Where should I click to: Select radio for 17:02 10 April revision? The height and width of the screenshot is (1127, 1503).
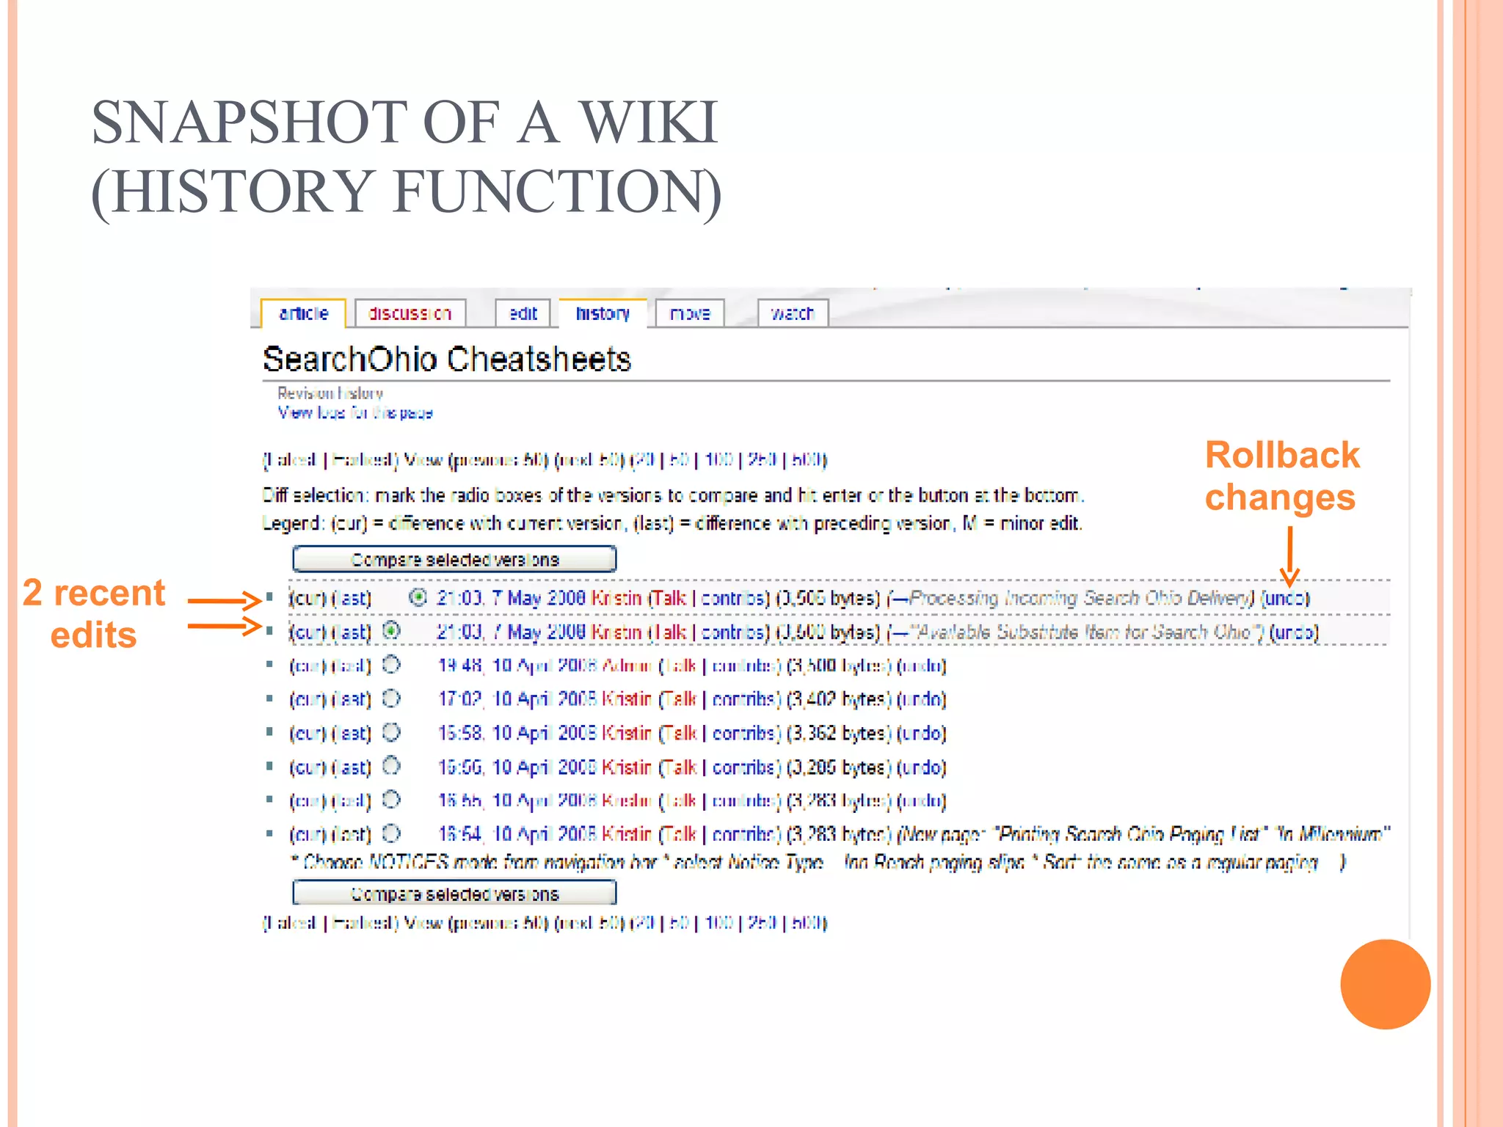click(392, 699)
